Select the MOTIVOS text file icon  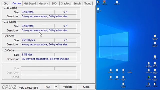(x=149, y=71)
